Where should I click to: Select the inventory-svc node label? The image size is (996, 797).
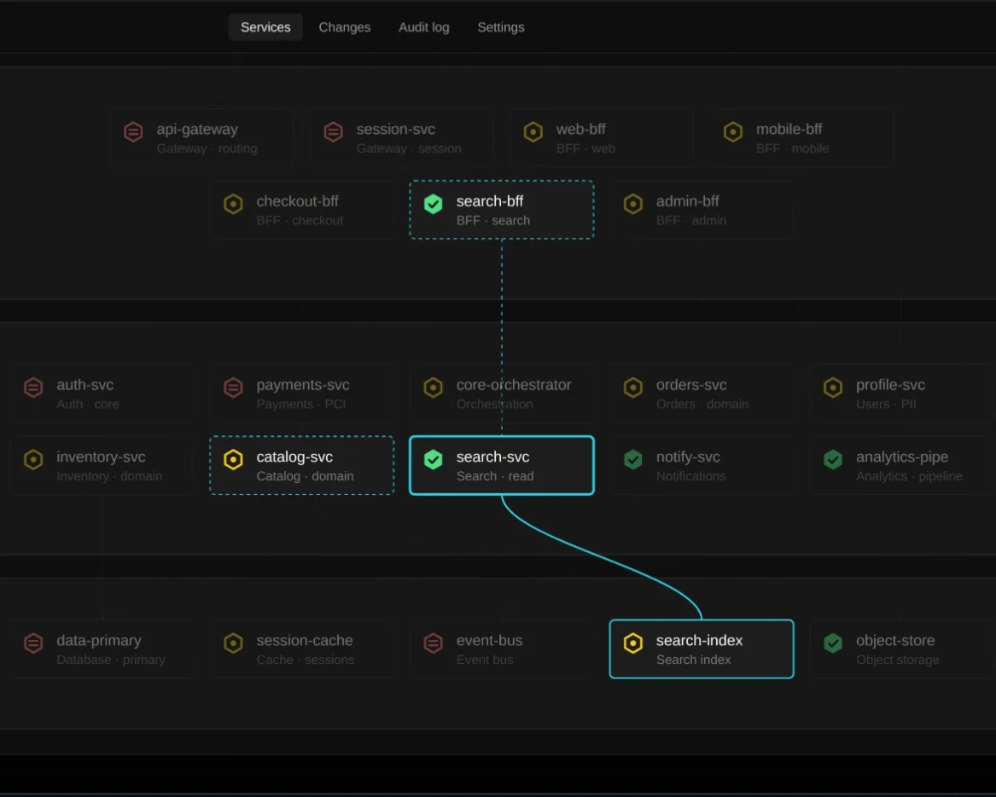(x=101, y=457)
